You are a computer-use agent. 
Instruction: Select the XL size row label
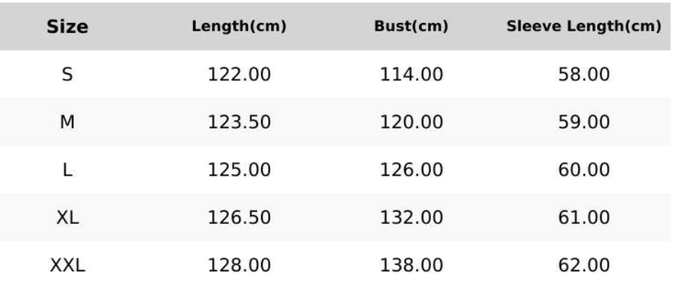(67, 218)
